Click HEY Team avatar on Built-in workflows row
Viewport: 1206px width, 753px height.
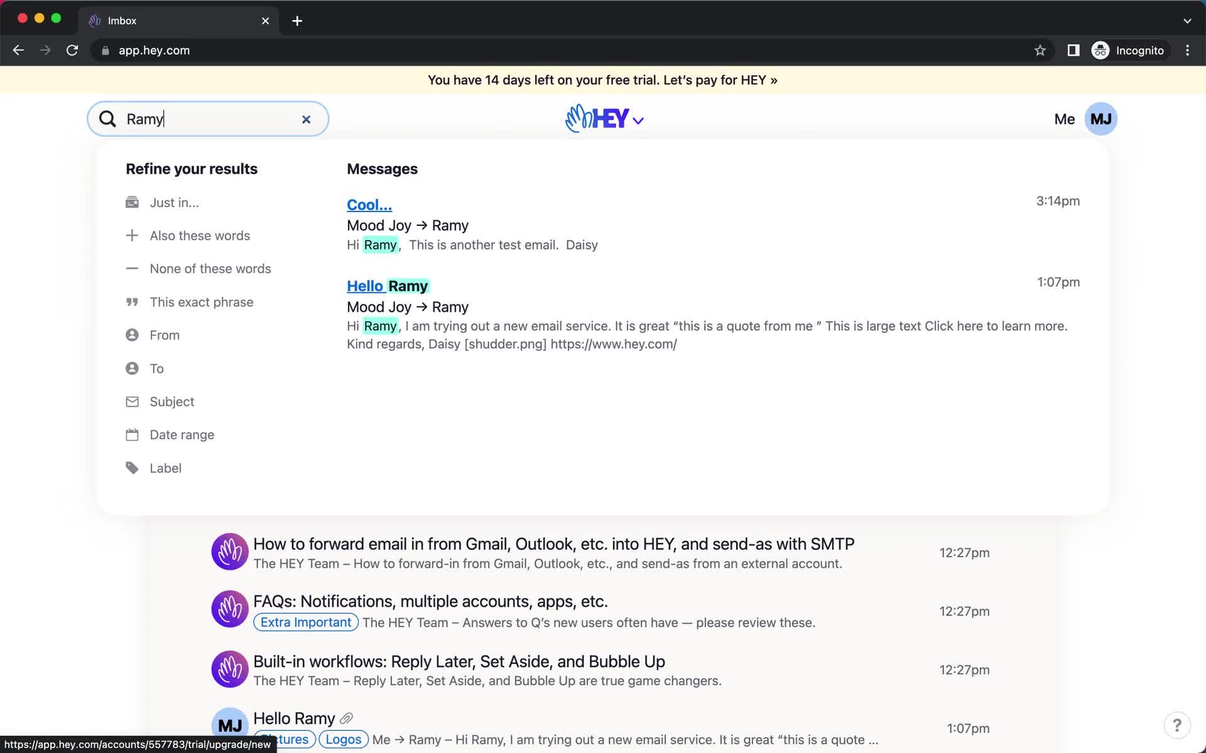[230, 669]
